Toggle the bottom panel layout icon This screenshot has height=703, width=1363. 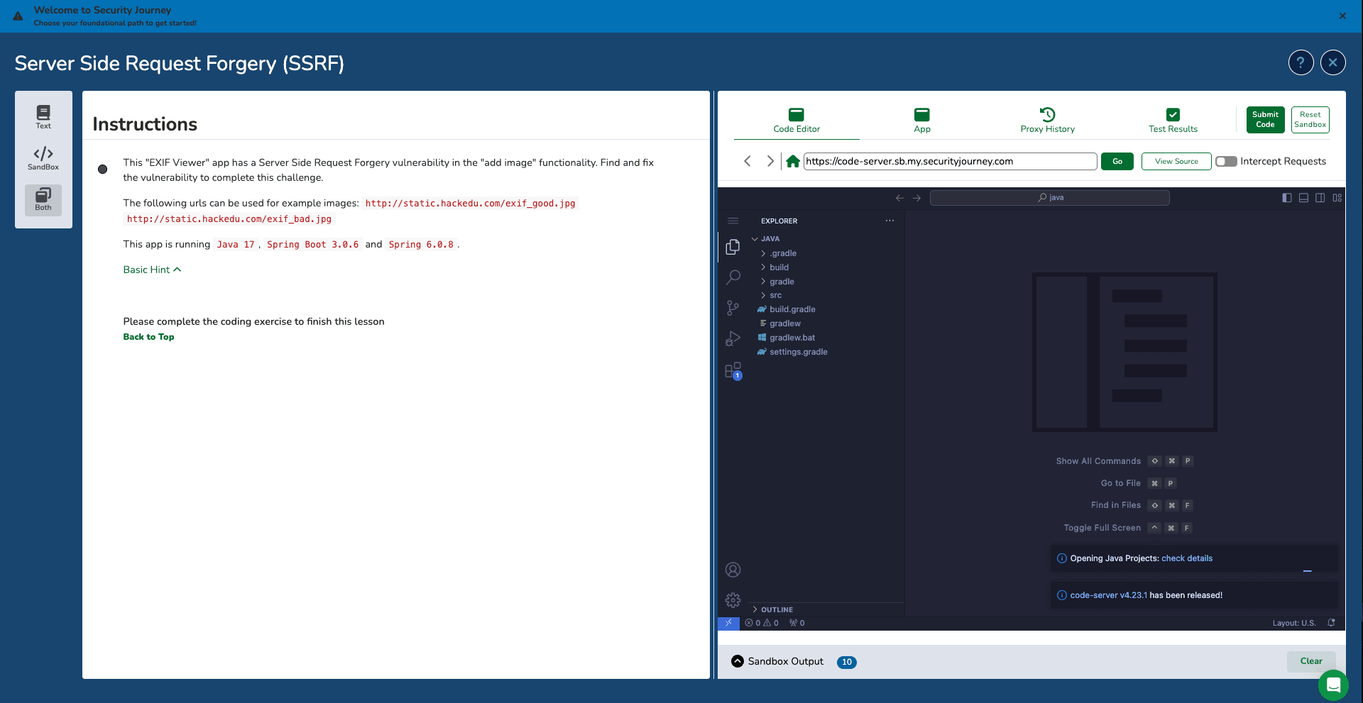[1303, 198]
